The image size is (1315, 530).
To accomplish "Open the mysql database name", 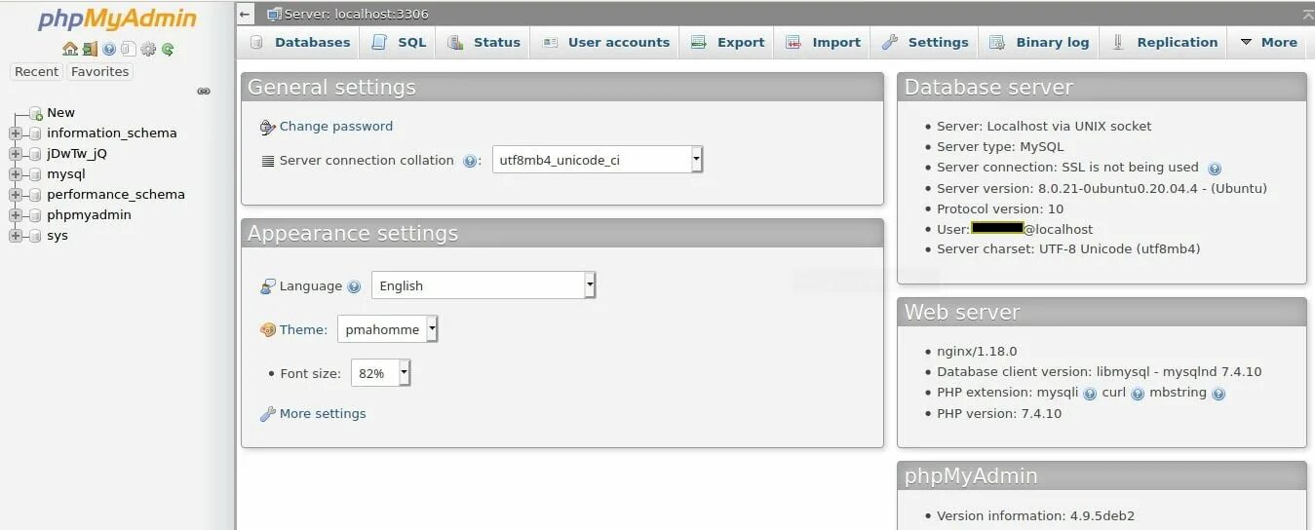I will (x=66, y=174).
